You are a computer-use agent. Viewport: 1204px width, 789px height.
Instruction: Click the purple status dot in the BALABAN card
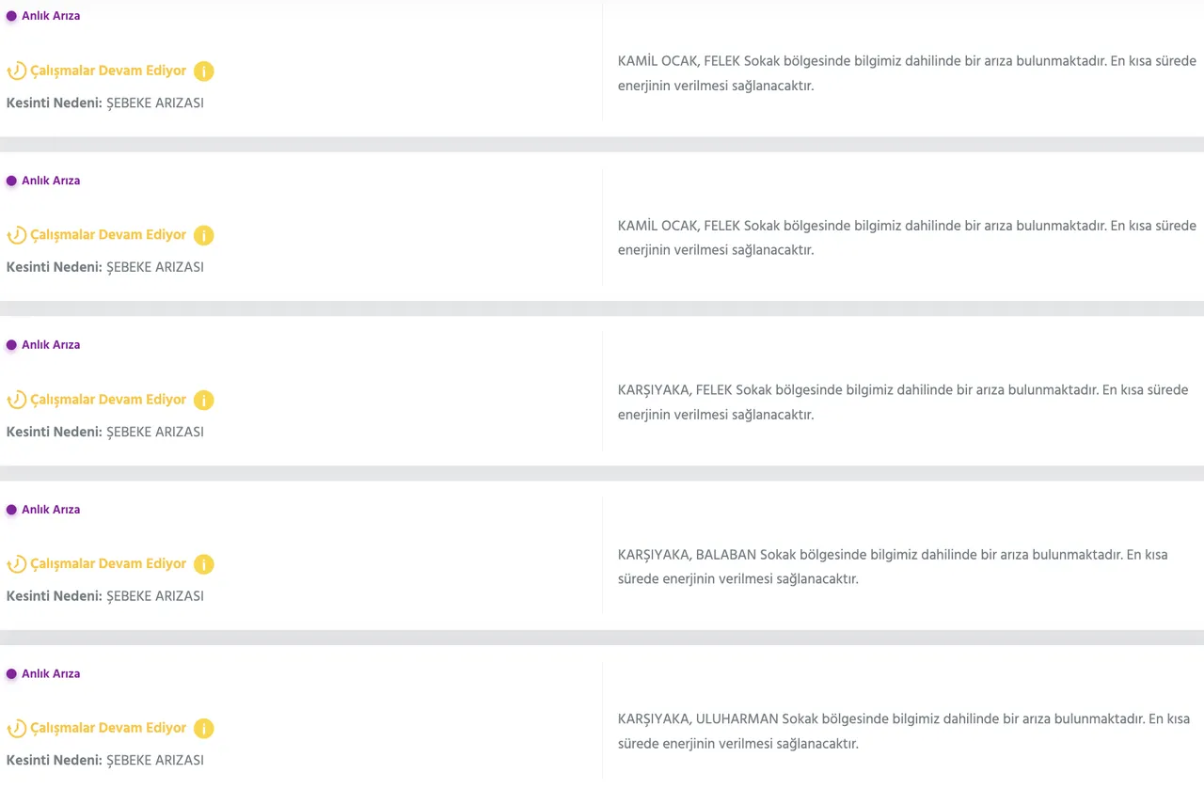coord(11,510)
